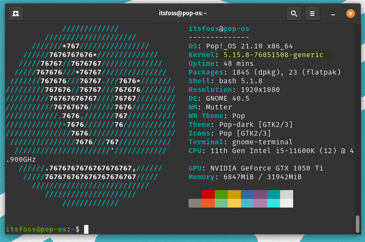This screenshot has width=365, height=242.
Task: Click the itsfoss@pop-os prompt text
Action: click(x=36, y=229)
